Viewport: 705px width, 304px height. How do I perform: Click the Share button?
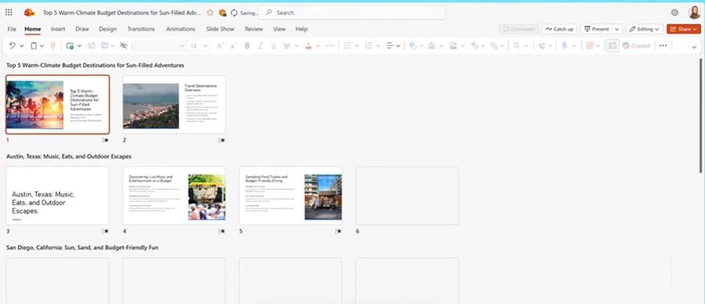pyautogui.click(x=683, y=29)
